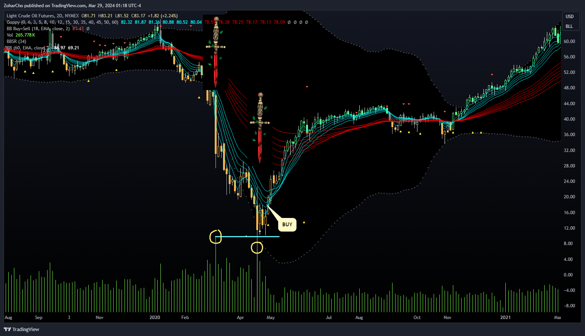The image size is (585, 336).
Task: Click the 83.43 BB Buy+Sell value
Action: [x=78, y=29]
